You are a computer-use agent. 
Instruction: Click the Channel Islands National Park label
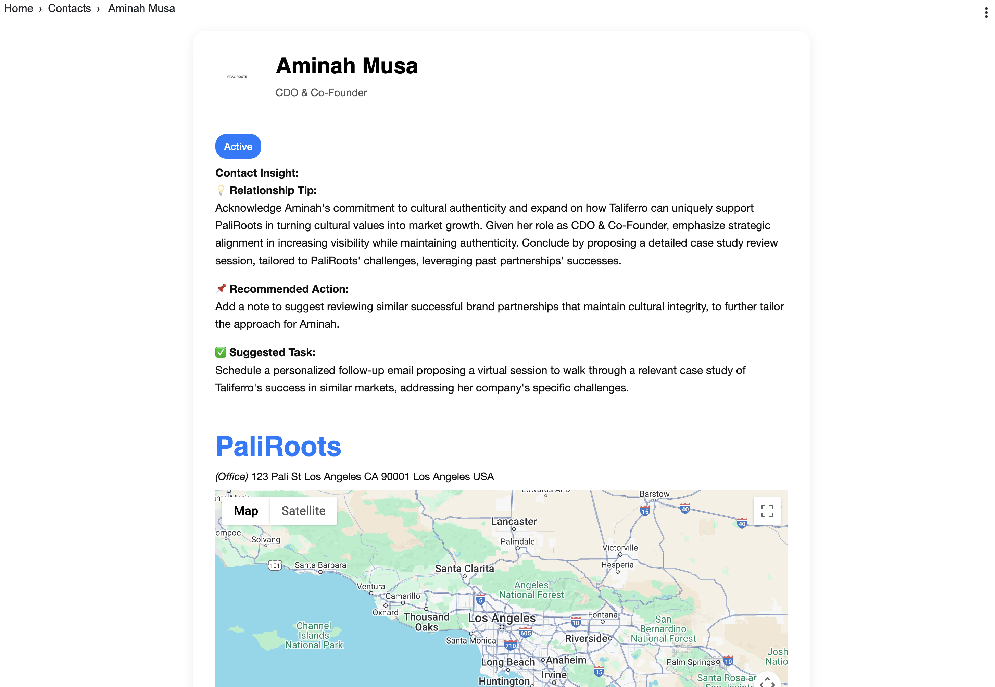314,635
